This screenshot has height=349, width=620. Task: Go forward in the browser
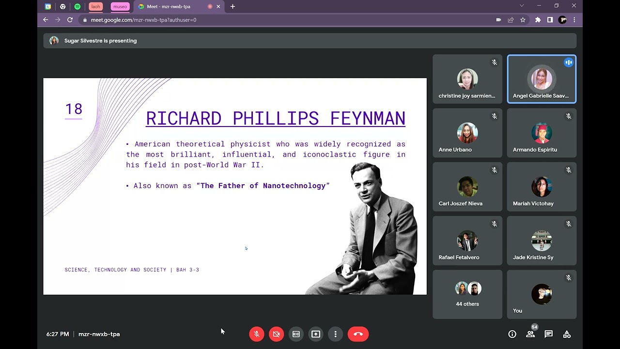(x=58, y=20)
